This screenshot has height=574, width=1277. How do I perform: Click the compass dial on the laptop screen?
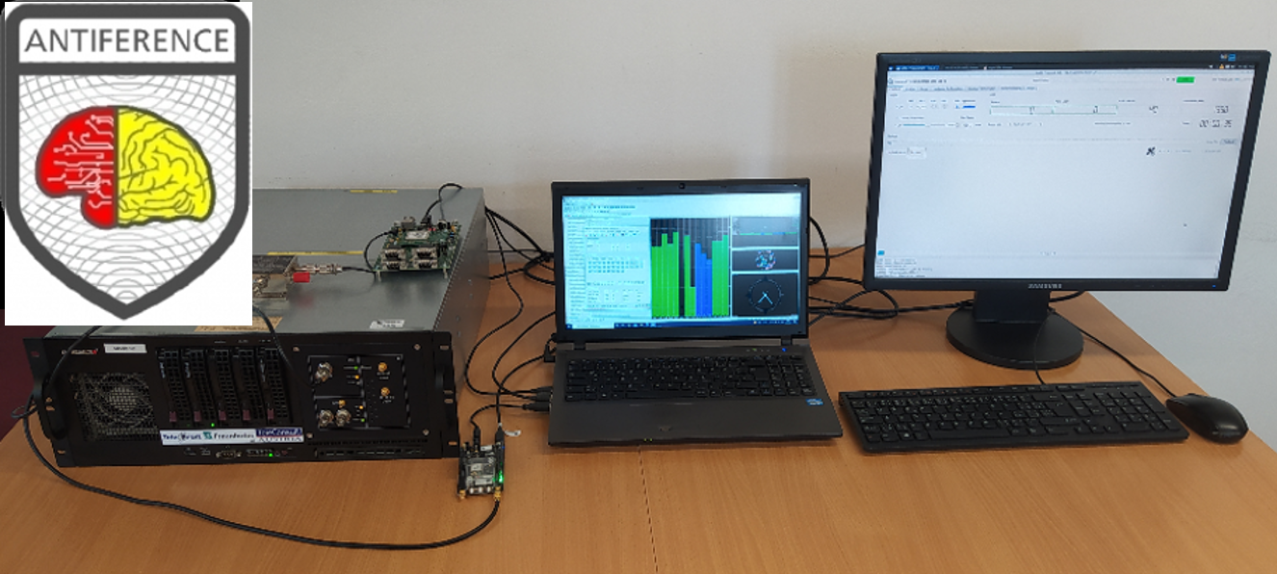(766, 297)
